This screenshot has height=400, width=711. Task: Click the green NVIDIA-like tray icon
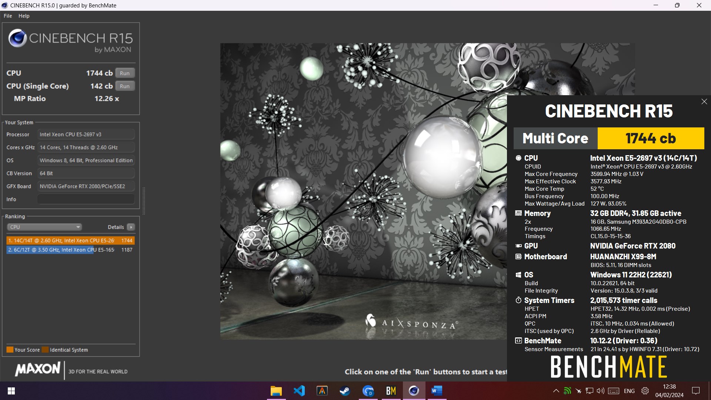[567, 391]
